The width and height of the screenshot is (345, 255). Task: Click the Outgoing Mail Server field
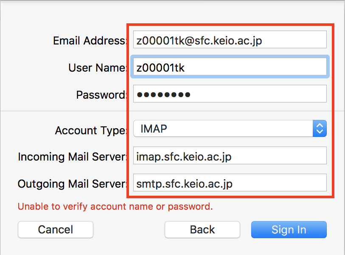[230, 183]
